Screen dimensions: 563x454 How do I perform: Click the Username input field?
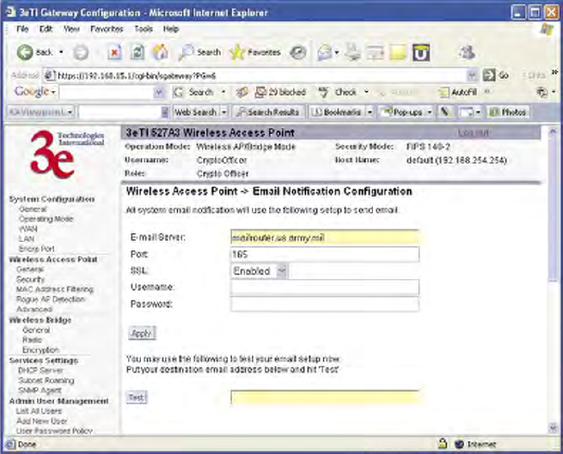325,288
